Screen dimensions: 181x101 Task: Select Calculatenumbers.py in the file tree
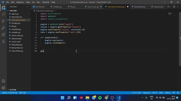click(x=19, y=20)
